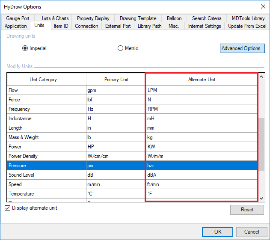Screen dimensions: 270x240
Task: Click the Hz primary unit cell
Action: pos(116,109)
